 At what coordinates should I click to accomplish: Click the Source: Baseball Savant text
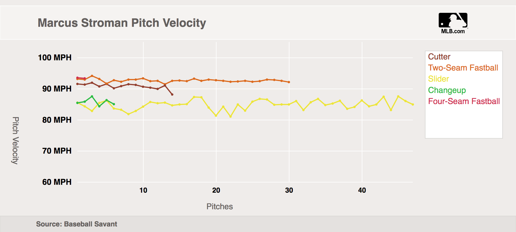pyautogui.click(x=76, y=224)
